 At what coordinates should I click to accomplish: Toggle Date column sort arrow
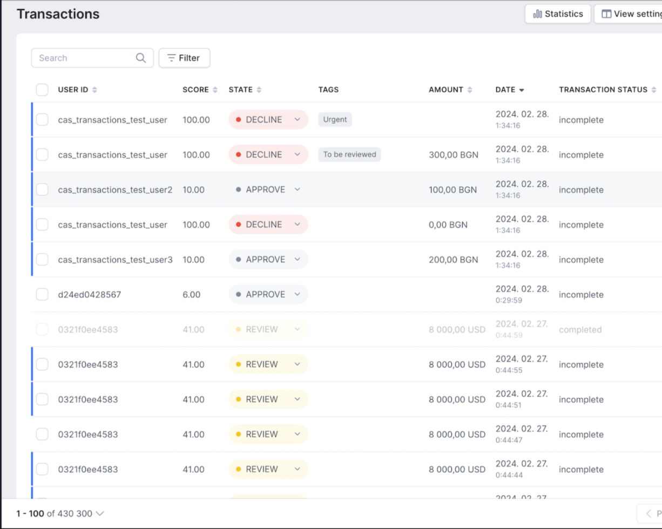click(522, 90)
